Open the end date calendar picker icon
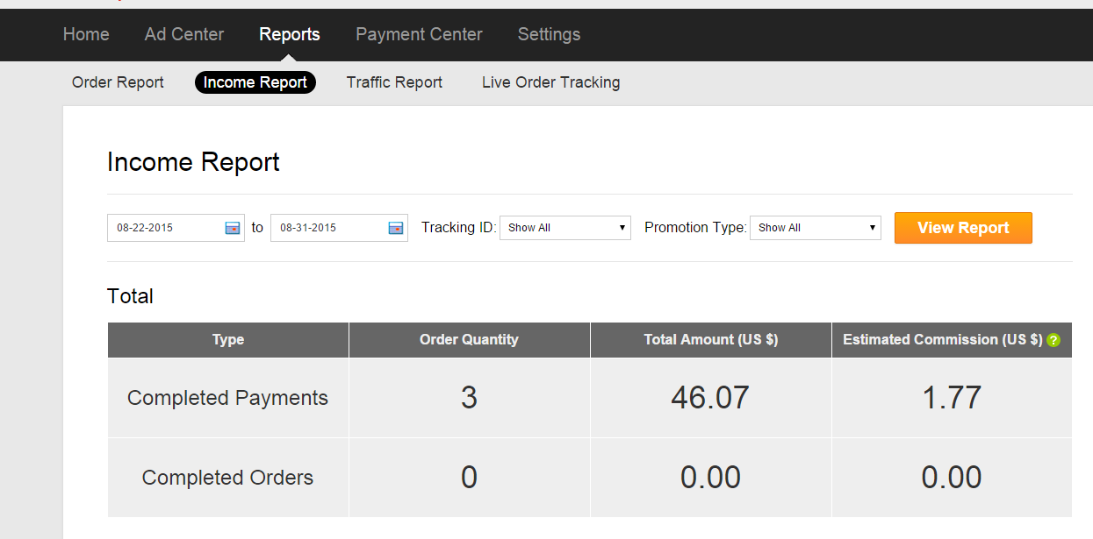This screenshot has width=1093, height=539. point(396,228)
